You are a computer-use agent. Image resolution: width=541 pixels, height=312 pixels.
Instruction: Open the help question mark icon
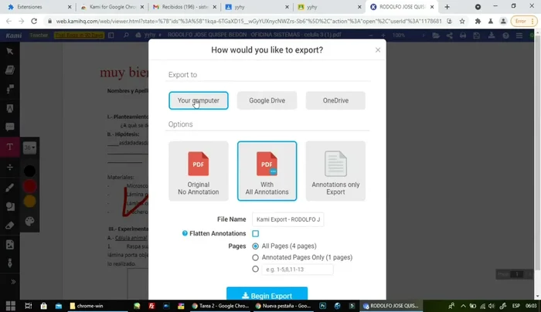click(505, 36)
